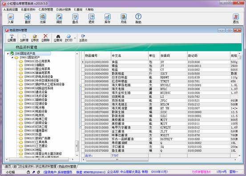Click the lock icon in the status bar
The image size is (246, 176).
click(28, 172)
